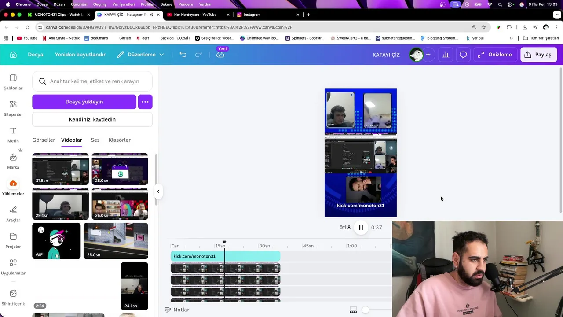The height and width of the screenshot is (317, 563).
Task: Click the search magnifier icon in panel
Action: click(x=42, y=81)
